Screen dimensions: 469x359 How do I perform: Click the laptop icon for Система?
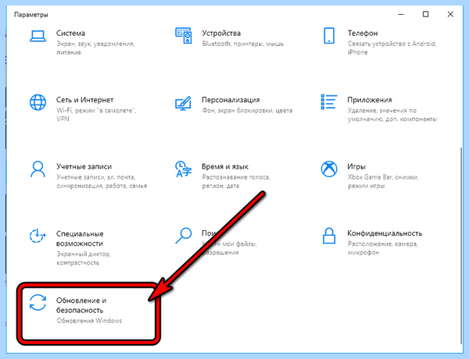38,37
